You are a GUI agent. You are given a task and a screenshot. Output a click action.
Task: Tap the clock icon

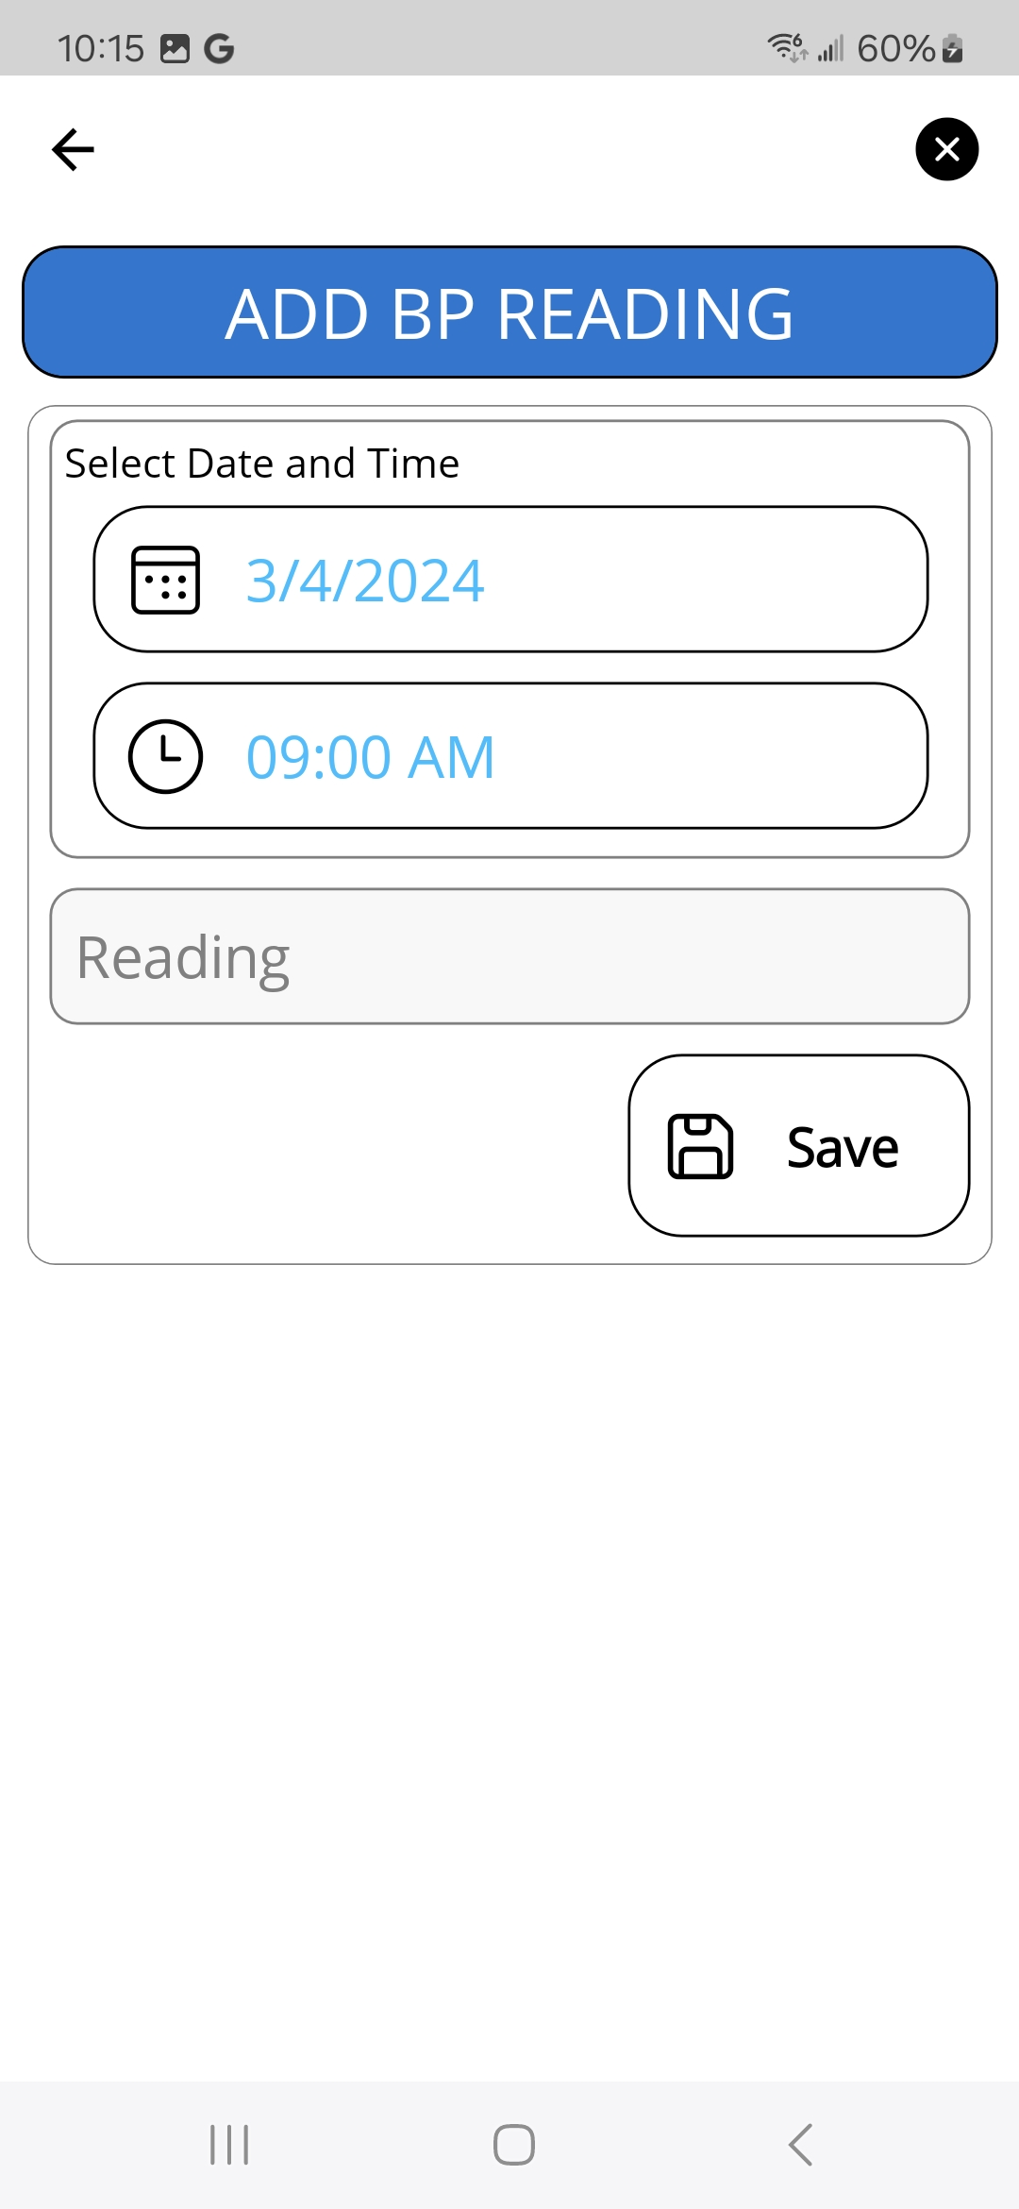pyautogui.click(x=165, y=756)
